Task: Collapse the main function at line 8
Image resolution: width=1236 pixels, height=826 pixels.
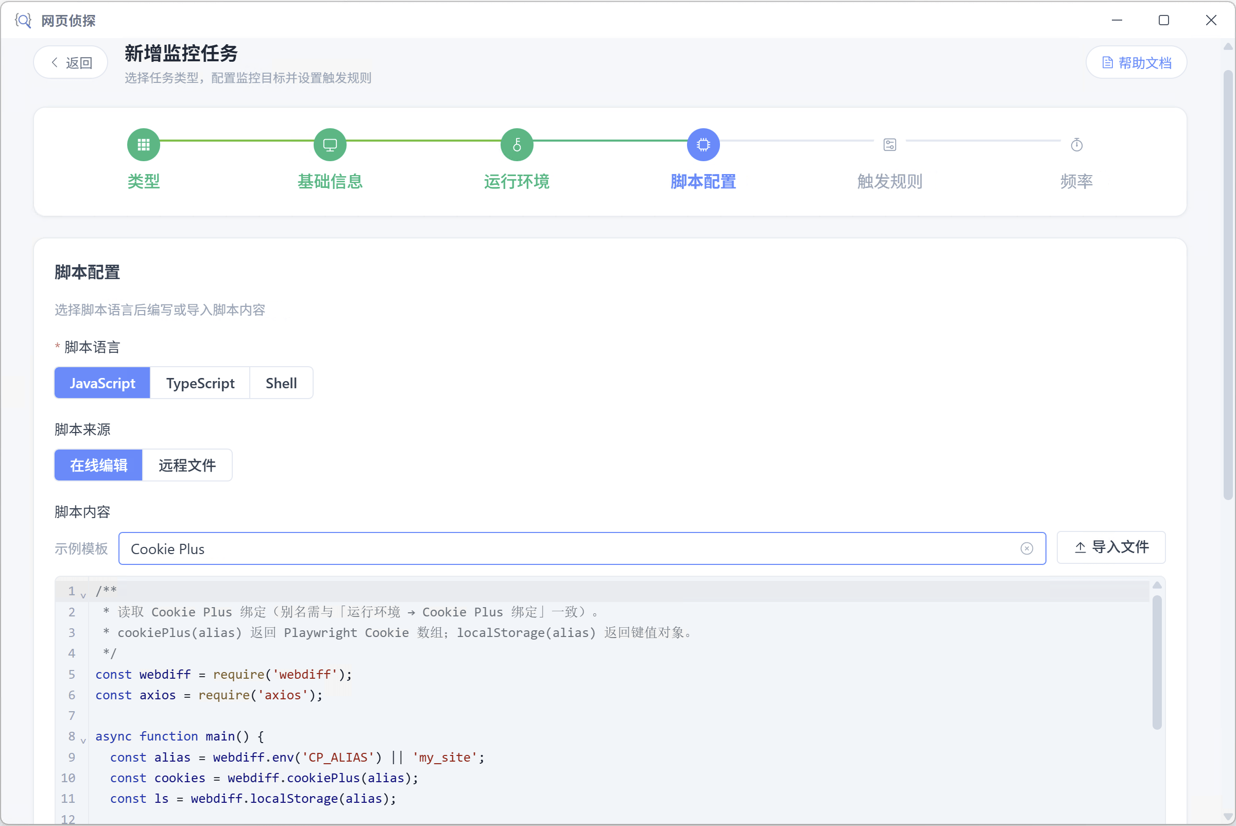Action: (x=83, y=741)
